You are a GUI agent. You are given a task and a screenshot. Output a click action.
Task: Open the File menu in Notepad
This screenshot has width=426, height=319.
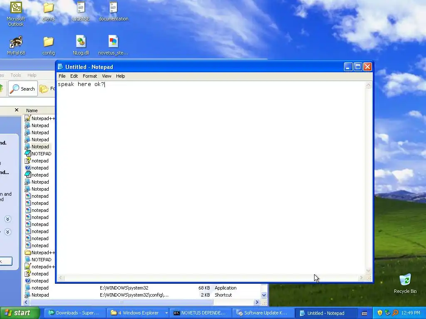coord(62,76)
